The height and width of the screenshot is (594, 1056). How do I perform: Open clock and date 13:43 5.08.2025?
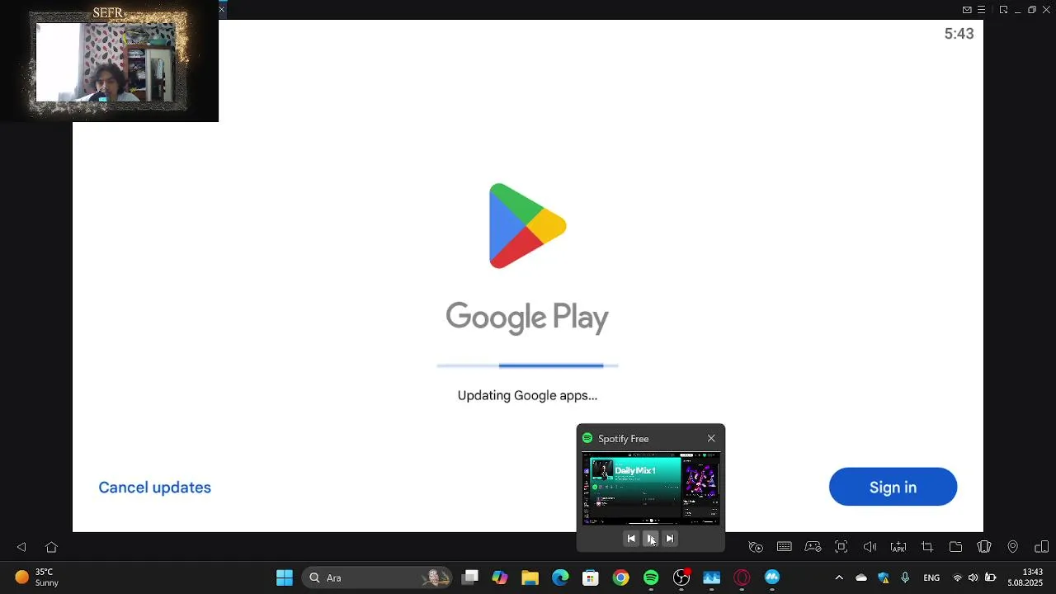(x=1025, y=577)
